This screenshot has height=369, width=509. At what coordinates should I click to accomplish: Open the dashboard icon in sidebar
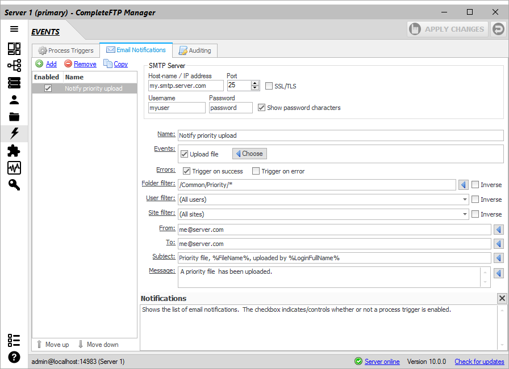14,49
